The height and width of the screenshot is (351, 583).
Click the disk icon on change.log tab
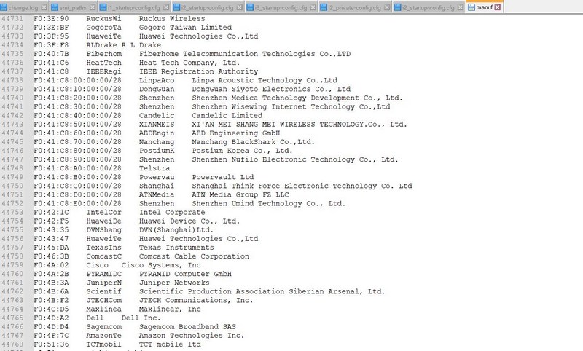click(x=4, y=7)
